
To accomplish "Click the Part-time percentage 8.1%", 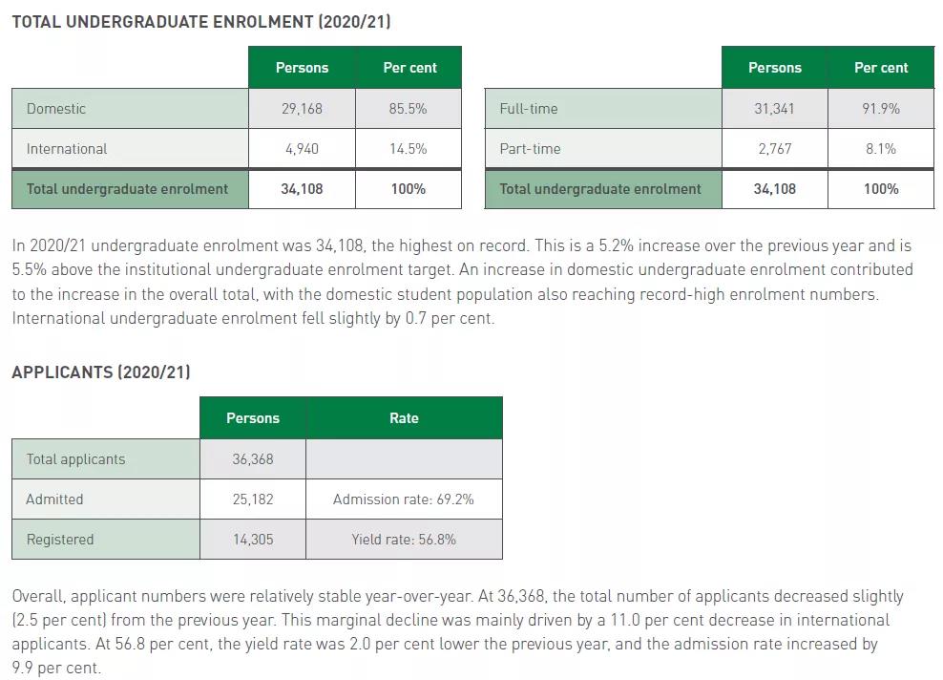I will click(x=881, y=149).
